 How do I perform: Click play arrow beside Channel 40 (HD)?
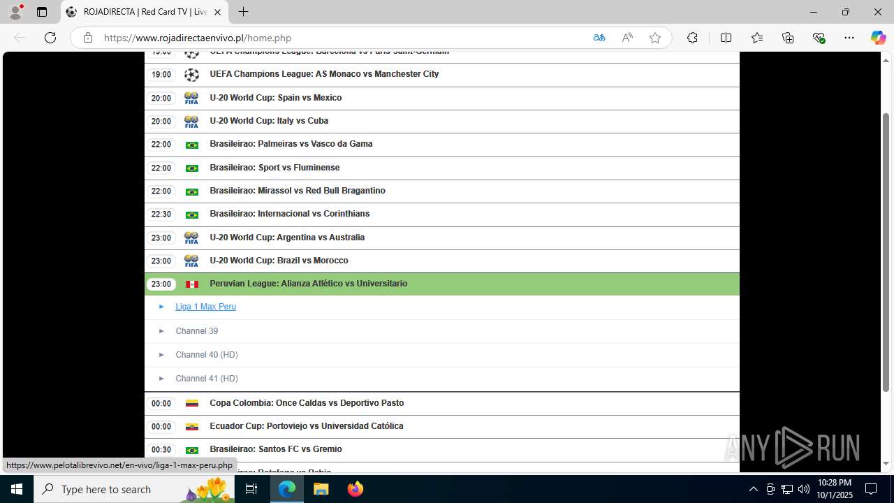pyautogui.click(x=161, y=355)
